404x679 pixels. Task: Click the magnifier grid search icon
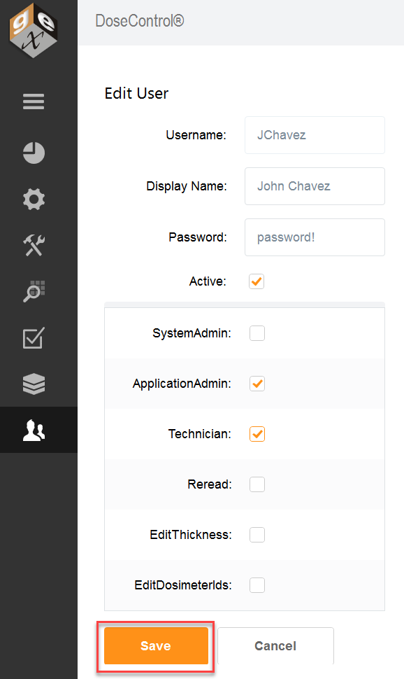[34, 291]
